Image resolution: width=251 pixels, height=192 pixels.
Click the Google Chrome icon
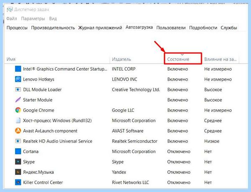coord(18,110)
